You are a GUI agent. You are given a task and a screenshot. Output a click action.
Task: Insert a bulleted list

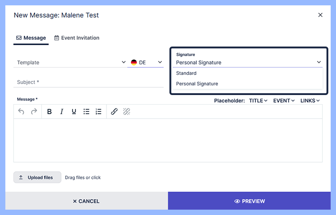tap(86, 111)
